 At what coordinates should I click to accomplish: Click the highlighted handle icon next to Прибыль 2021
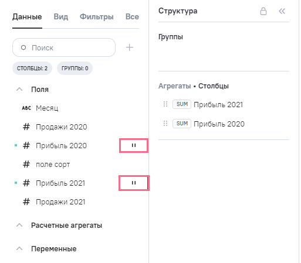point(134,183)
